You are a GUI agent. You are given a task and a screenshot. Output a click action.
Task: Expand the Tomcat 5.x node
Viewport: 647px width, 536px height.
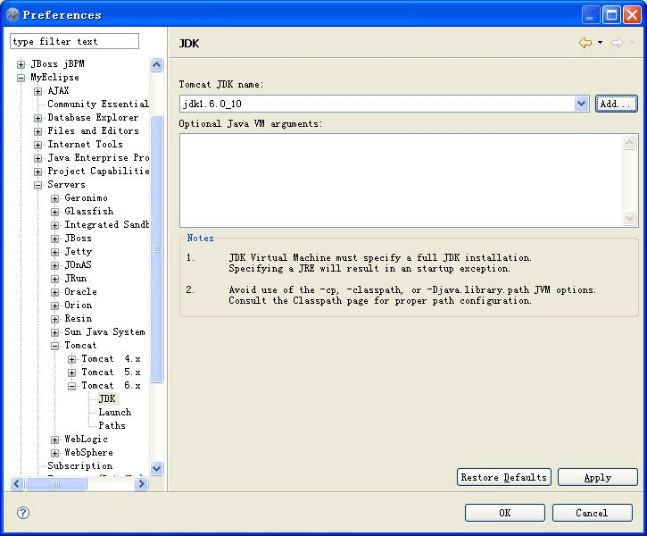click(71, 373)
